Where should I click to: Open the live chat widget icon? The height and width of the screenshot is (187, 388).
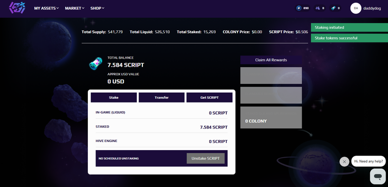tap(377, 176)
